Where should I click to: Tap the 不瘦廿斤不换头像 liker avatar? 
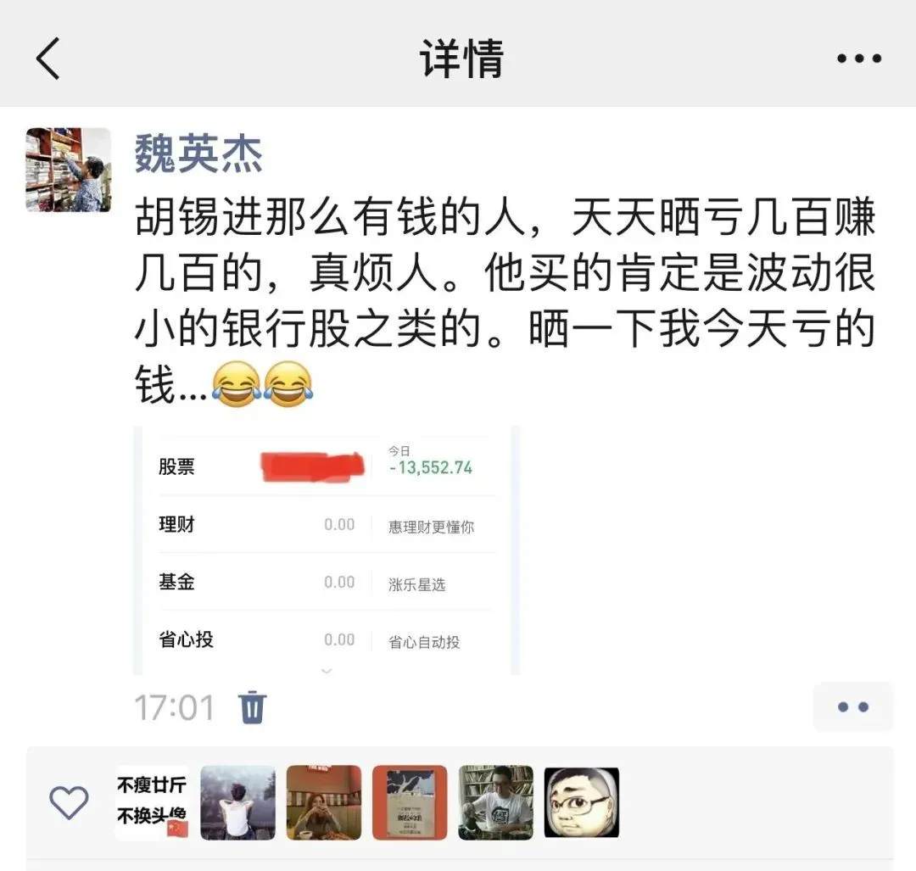coord(152,802)
